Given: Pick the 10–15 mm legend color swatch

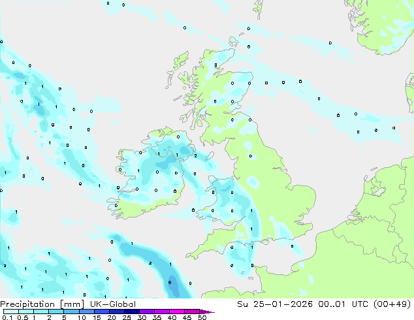Looking at the screenshot, I should tap(86, 312).
